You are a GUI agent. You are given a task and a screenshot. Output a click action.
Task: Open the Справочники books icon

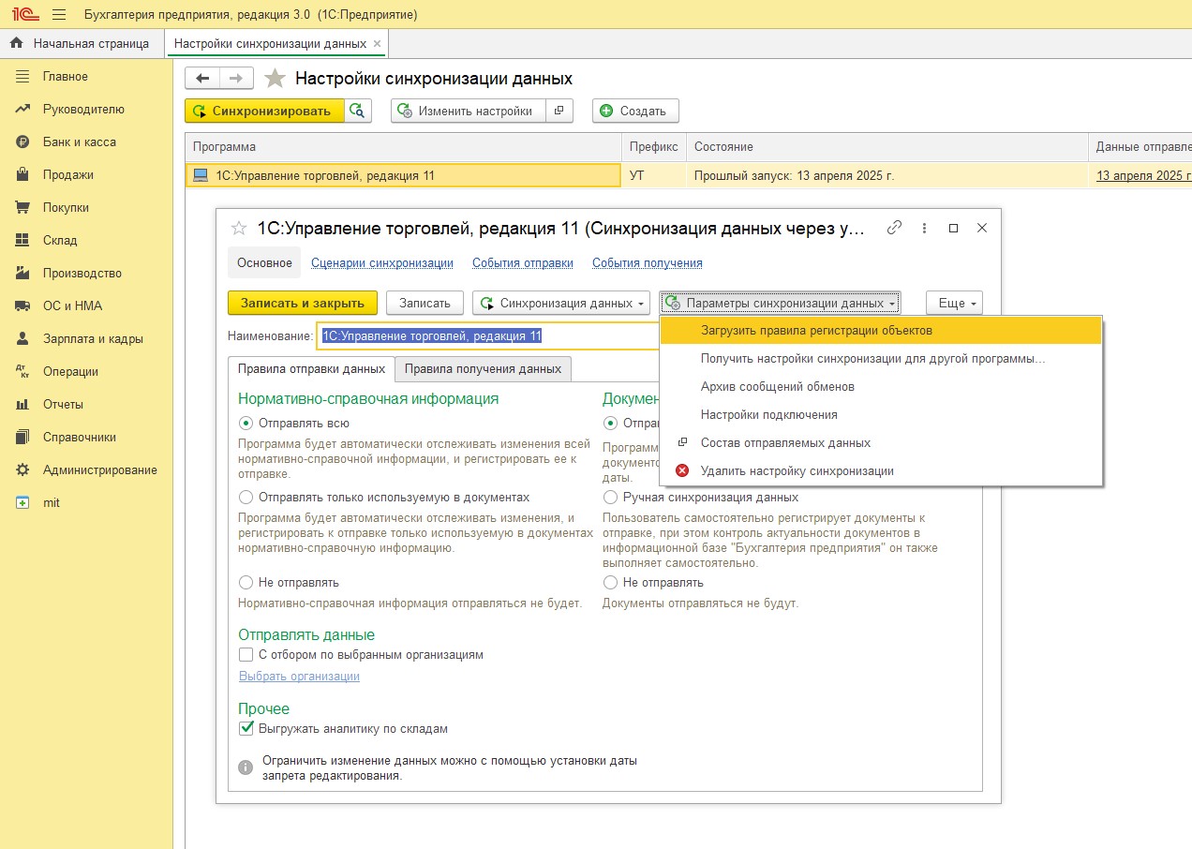(x=22, y=437)
